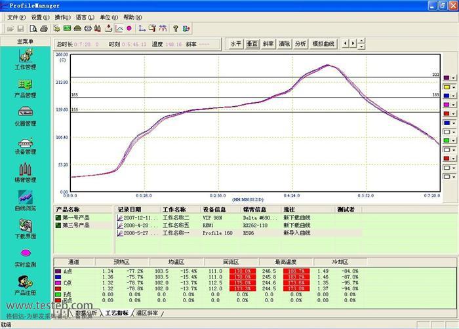
Task: Click the 模拟曲线 button
Action: [323, 44]
